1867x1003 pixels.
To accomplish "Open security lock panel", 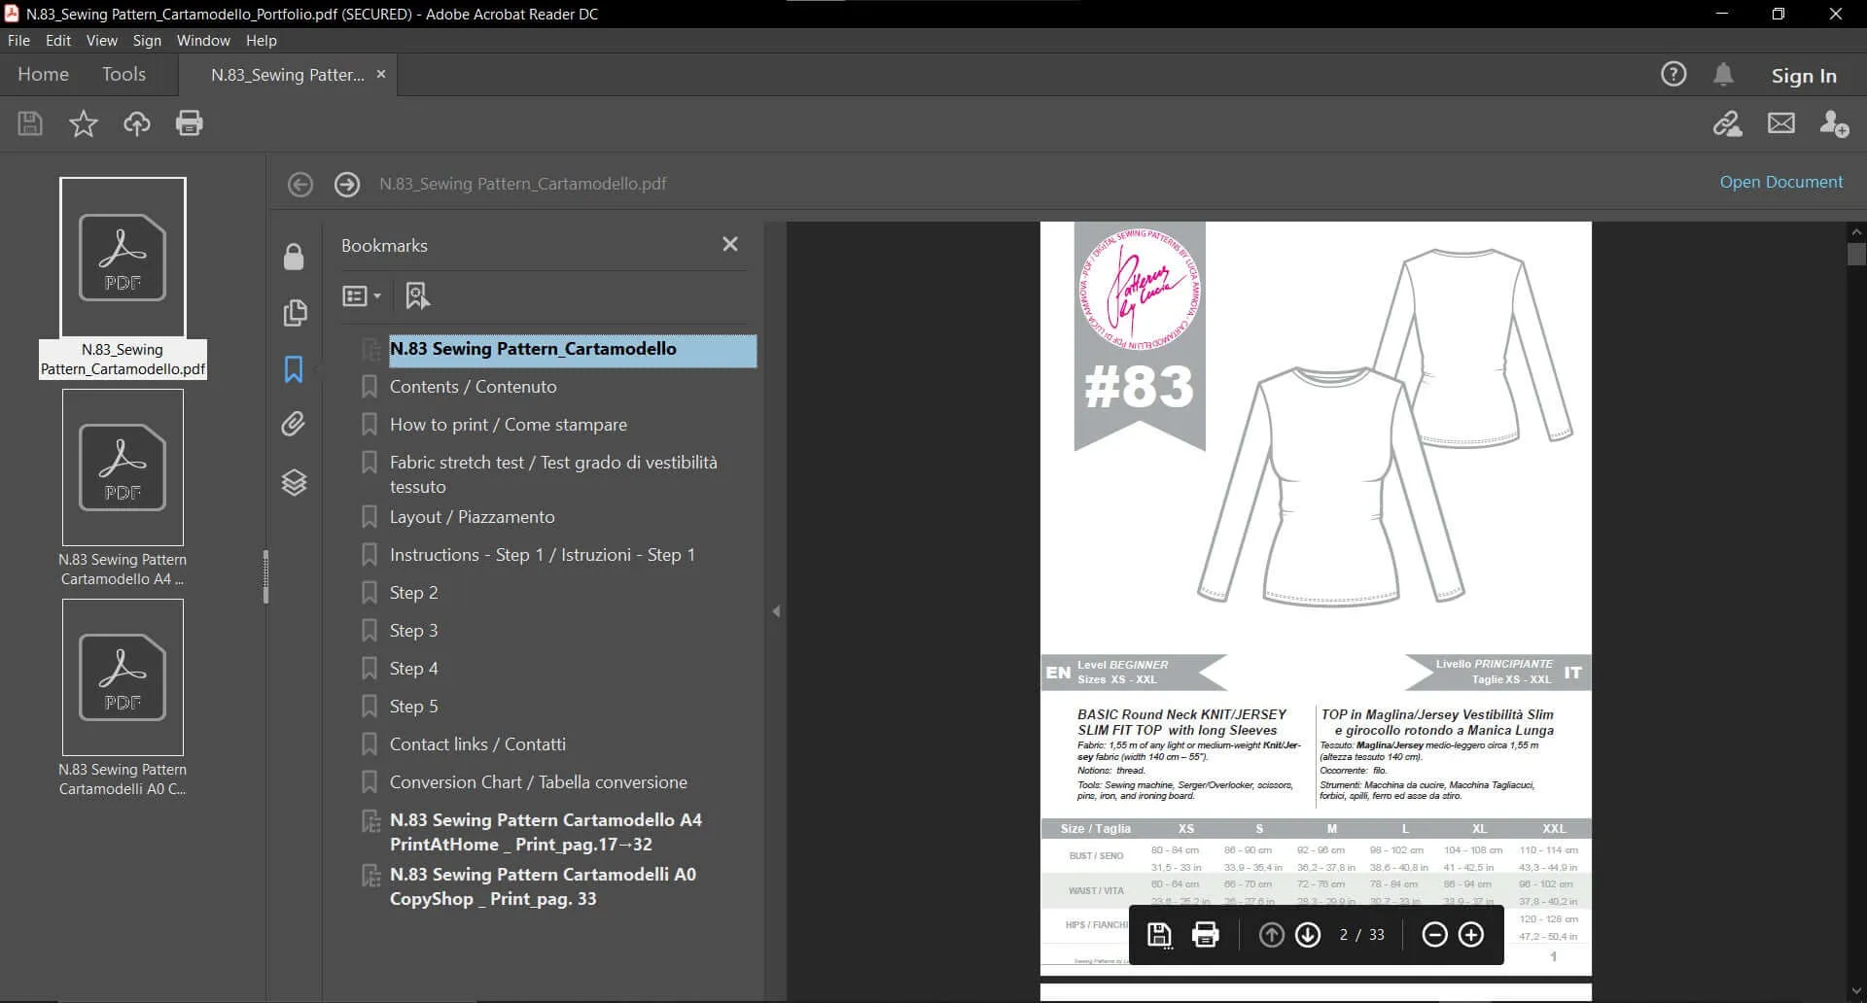I will (294, 257).
